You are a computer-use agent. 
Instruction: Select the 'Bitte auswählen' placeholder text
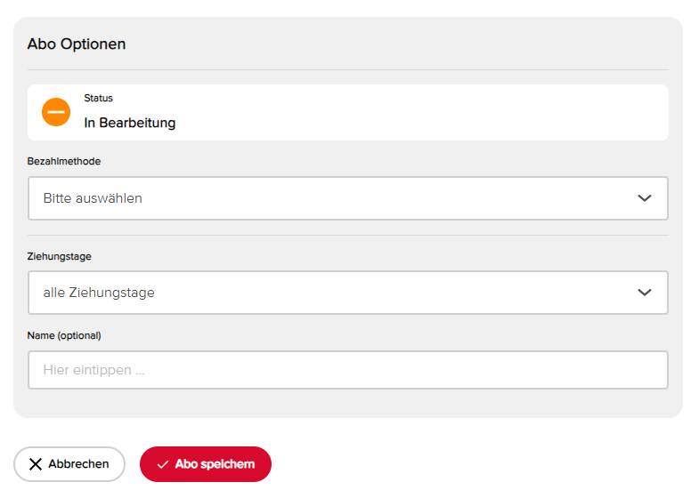pos(93,198)
